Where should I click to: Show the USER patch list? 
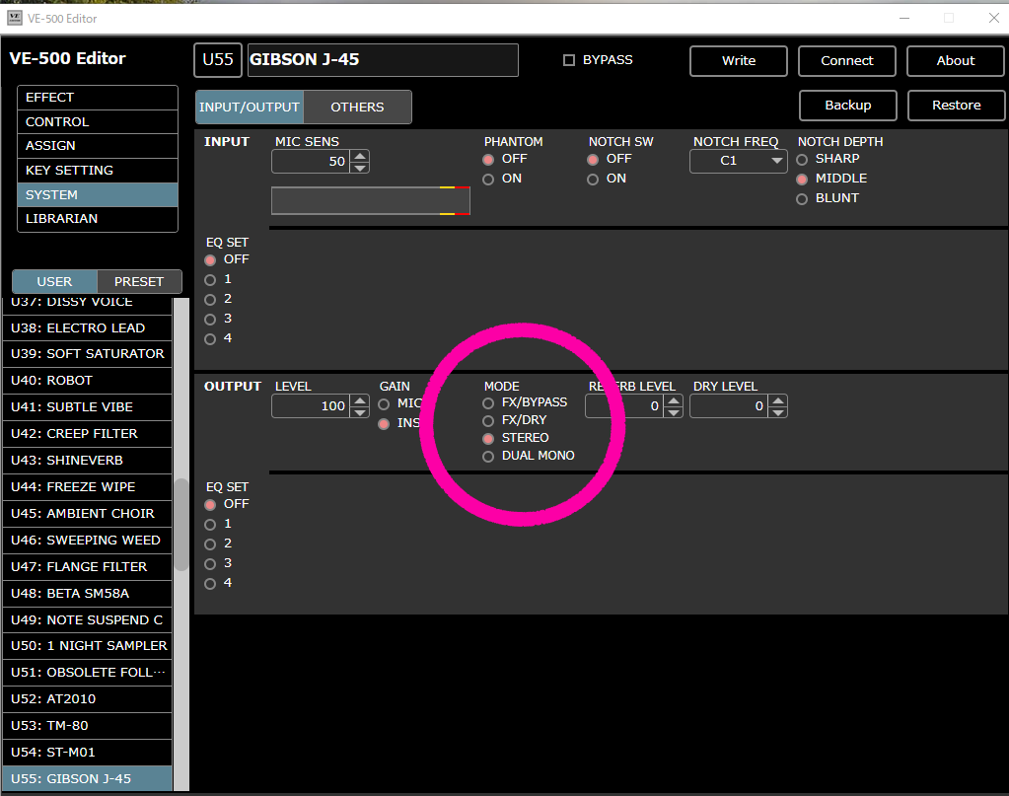[54, 282]
